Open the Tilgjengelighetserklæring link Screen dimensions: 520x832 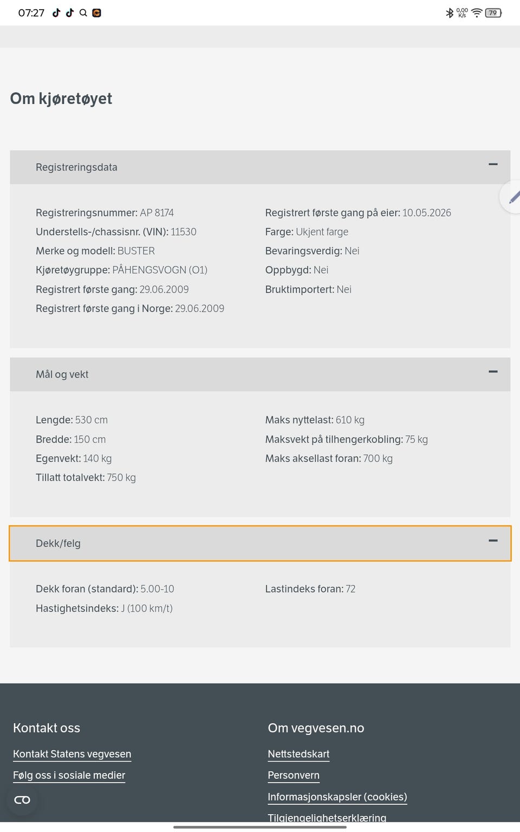pos(327,817)
